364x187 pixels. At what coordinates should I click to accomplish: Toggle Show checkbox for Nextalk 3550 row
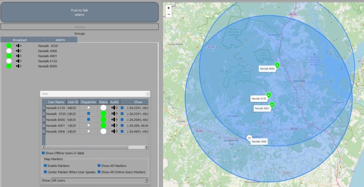click(122, 114)
